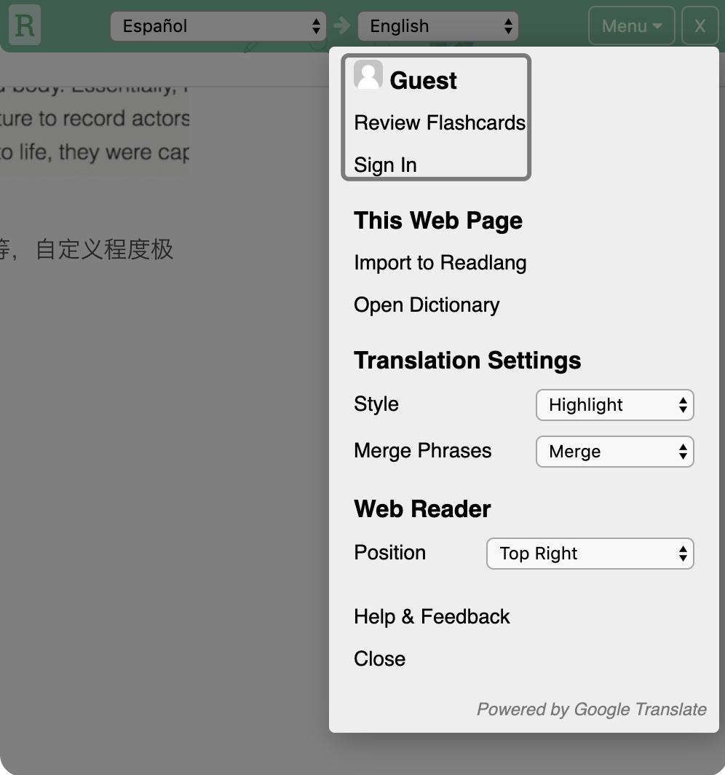Open the Merge Phrases dropdown
This screenshot has width=725, height=775.
tap(614, 452)
